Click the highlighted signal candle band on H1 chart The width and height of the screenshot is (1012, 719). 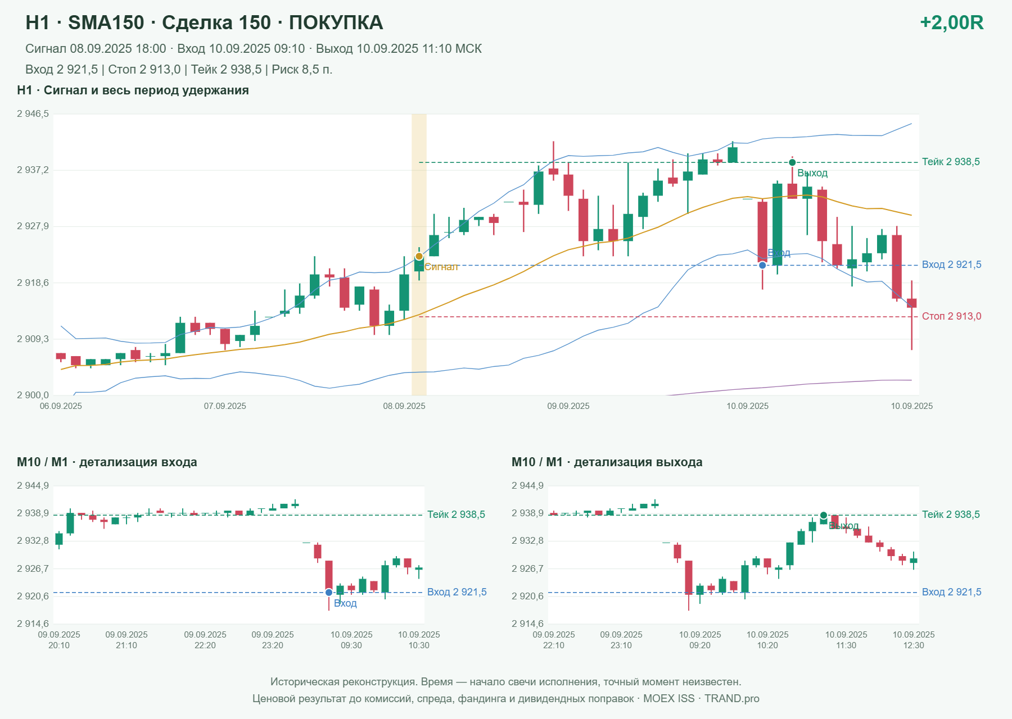pyautogui.click(x=419, y=254)
